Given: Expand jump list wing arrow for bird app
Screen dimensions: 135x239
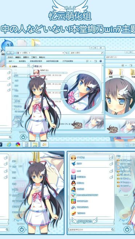Looking at the screenshot, I should (111, 164).
